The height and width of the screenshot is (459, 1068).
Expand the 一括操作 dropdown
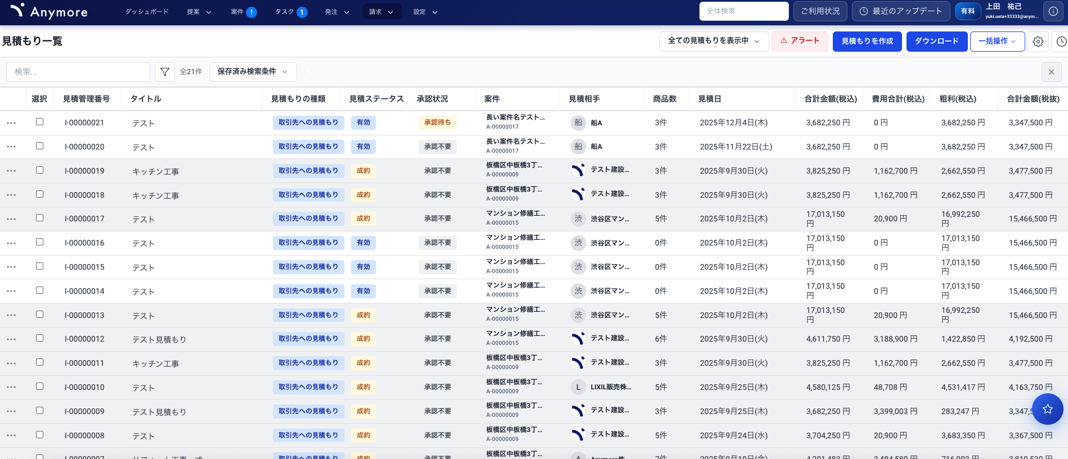coord(997,42)
